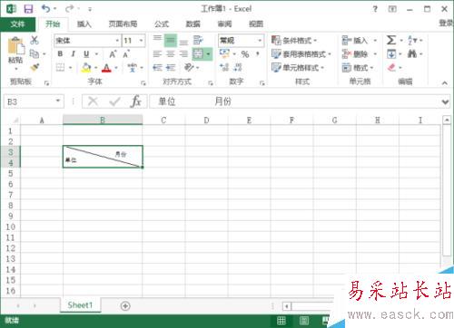Viewport: 454px width, 328px height.
Task: Switch to 插入 tab
Action: pos(84,24)
